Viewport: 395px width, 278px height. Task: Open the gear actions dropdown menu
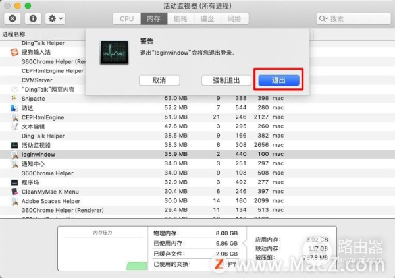55,18
